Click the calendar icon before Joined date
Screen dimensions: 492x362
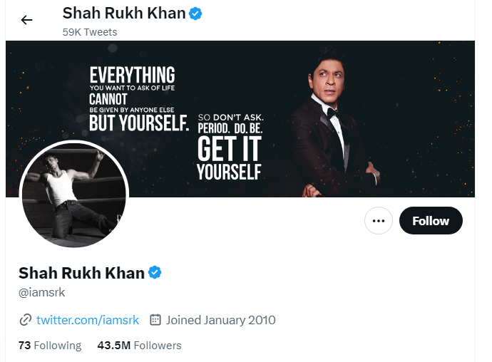[x=155, y=320]
